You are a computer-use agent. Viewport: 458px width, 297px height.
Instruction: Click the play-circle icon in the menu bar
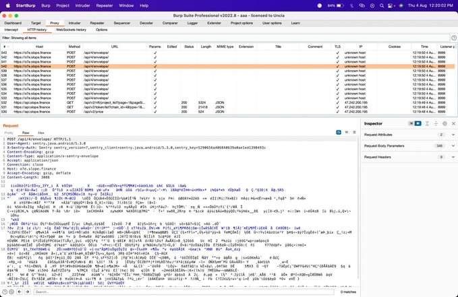(372, 5)
